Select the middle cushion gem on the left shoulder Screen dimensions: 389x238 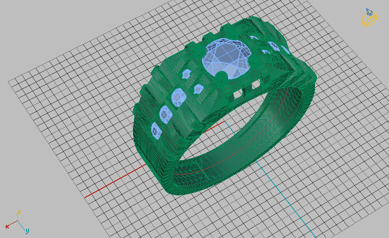[166, 114]
